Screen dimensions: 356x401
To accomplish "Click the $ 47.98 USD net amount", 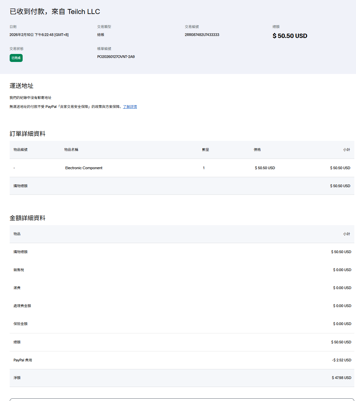I will (341, 378).
